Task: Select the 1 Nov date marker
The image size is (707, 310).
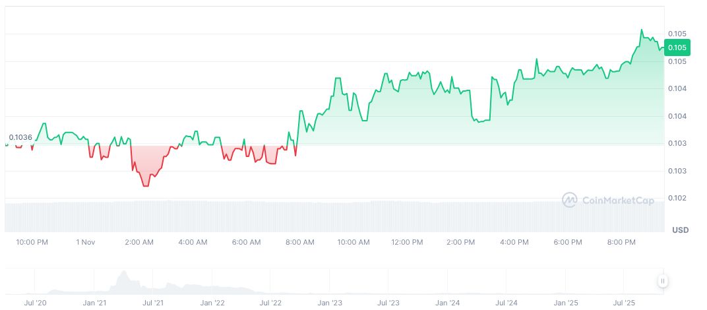Action: click(86, 242)
